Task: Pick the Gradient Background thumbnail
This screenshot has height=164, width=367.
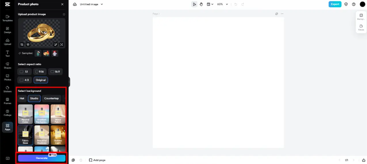Action: point(42,114)
